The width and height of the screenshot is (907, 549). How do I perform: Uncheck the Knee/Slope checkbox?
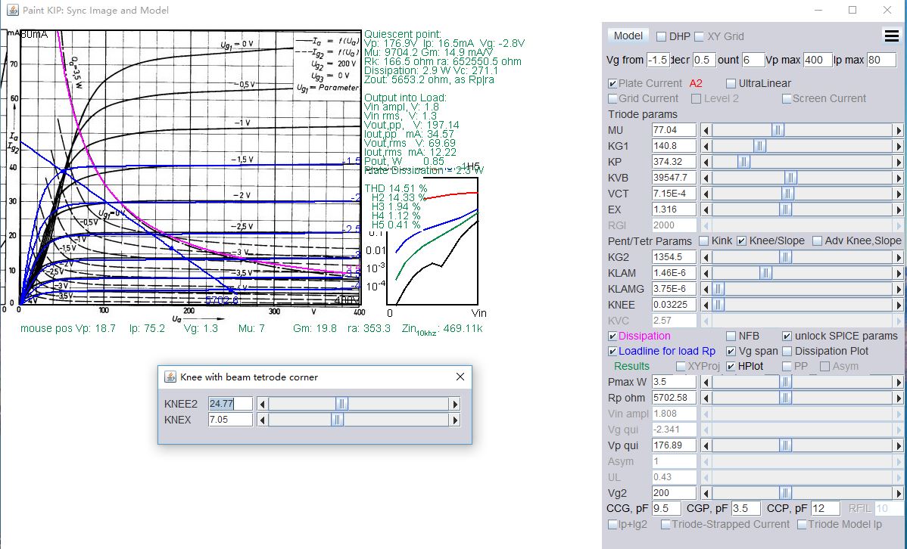741,240
